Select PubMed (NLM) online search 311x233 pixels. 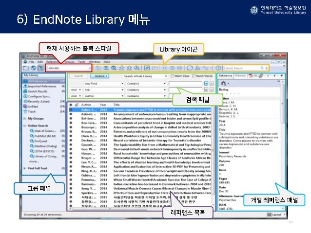click(45, 136)
